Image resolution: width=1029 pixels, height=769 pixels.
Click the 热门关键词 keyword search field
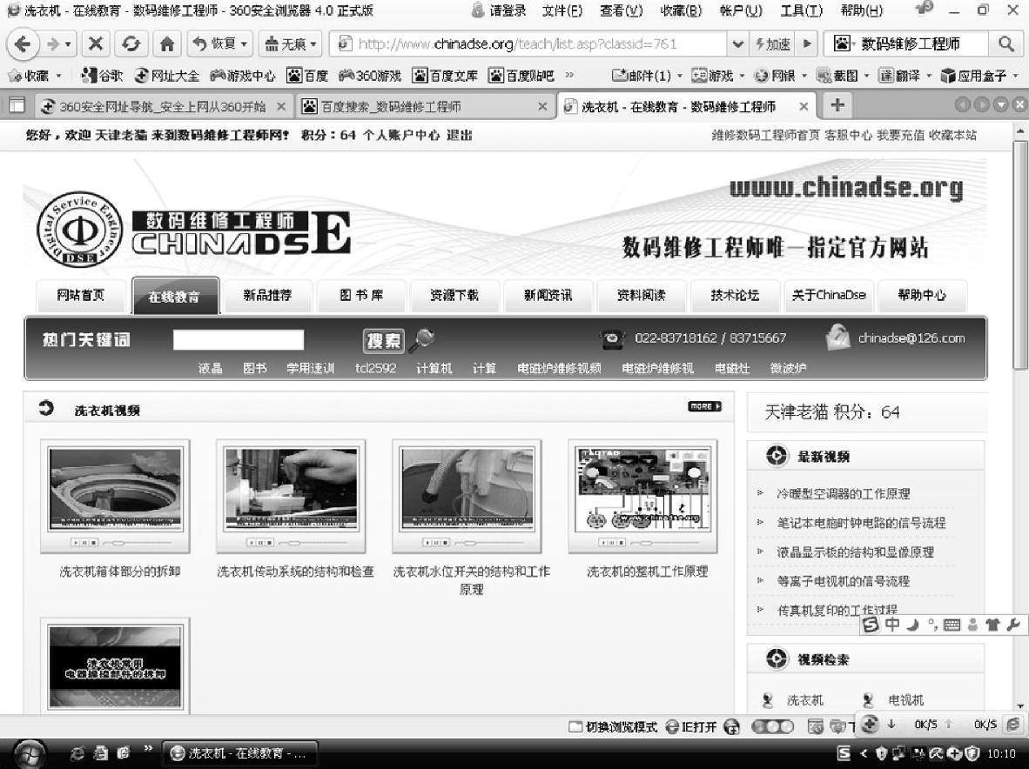click(x=239, y=339)
